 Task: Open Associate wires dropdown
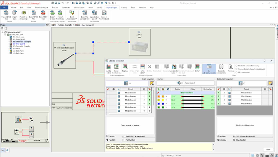174,69
